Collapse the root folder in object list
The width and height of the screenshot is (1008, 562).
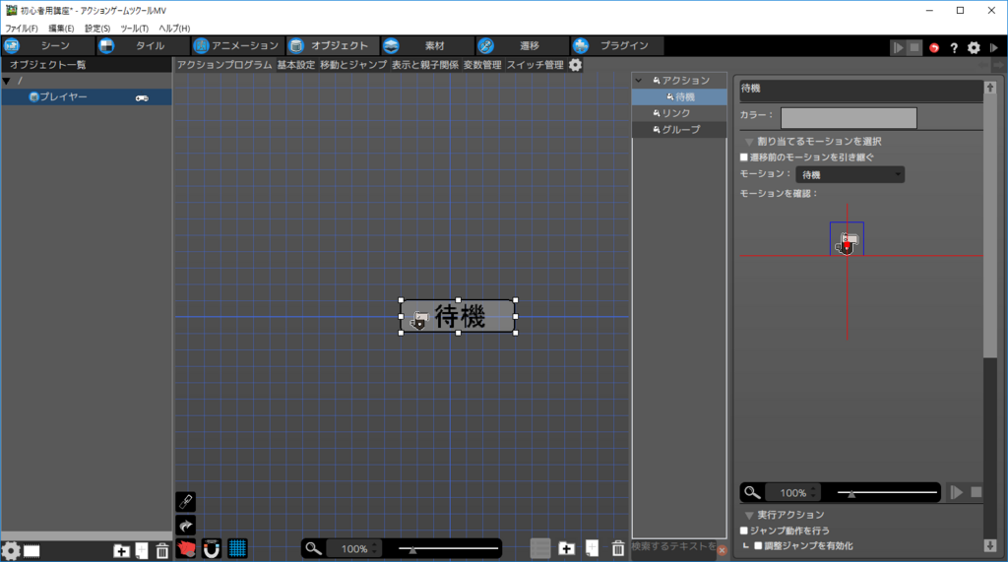[7, 81]
